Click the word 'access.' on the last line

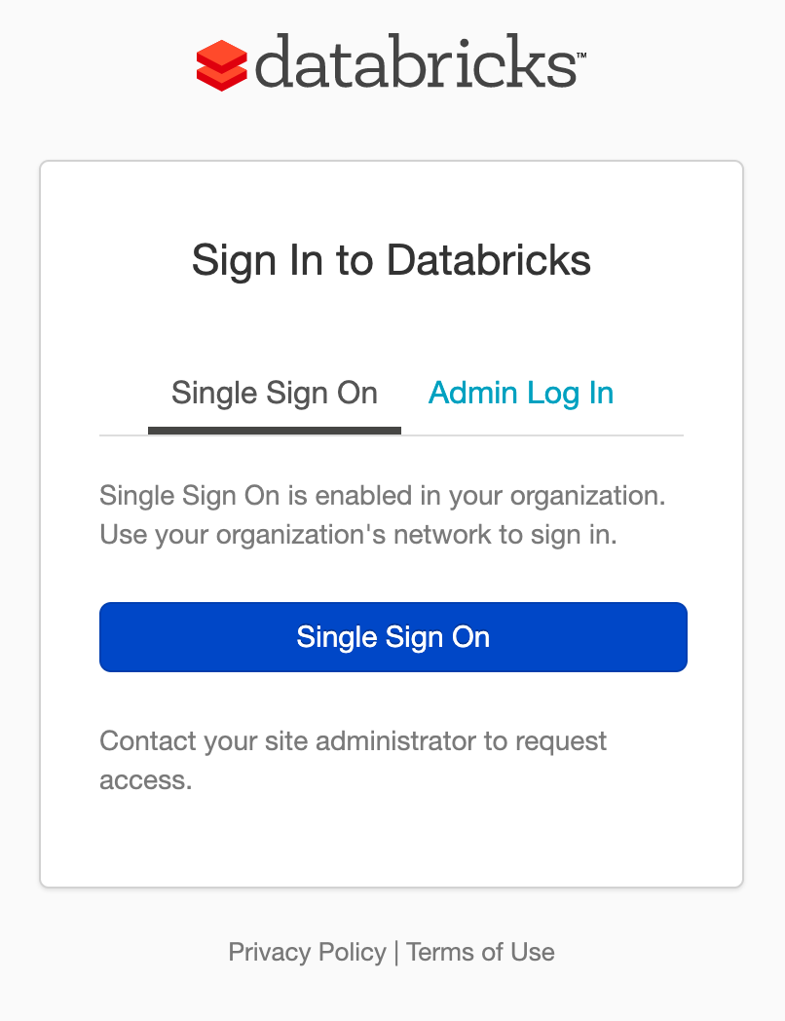coord(146,780)
